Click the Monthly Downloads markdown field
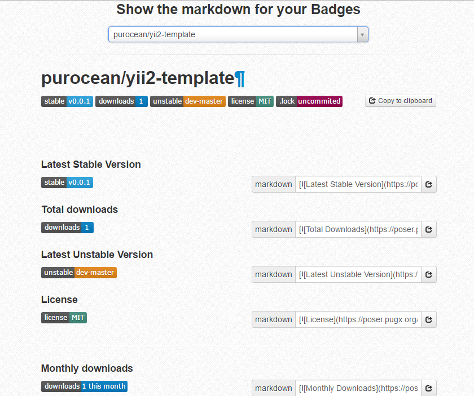This screenshot has height=396, width=474. (358, 388)
